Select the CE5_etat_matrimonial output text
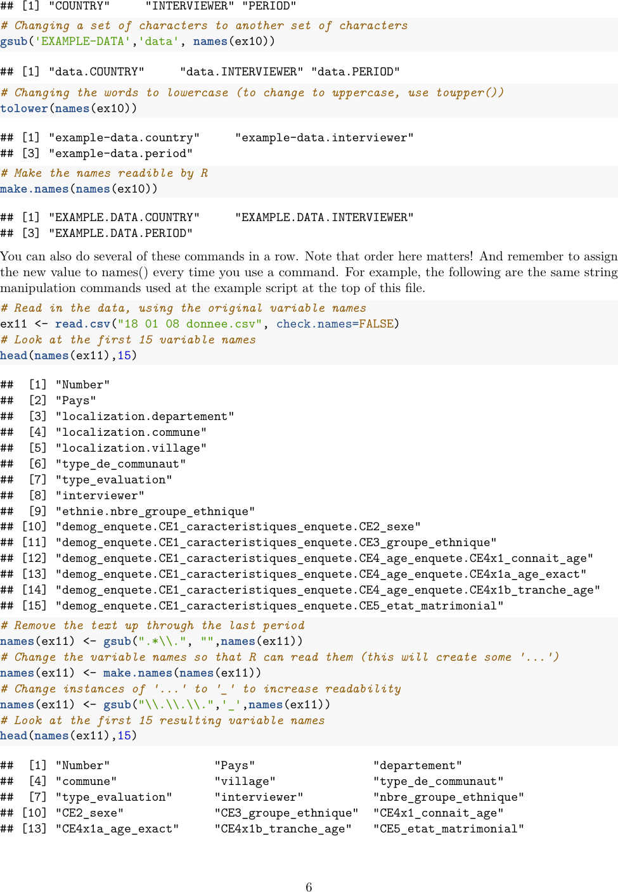618x892 pixels. 450,829
